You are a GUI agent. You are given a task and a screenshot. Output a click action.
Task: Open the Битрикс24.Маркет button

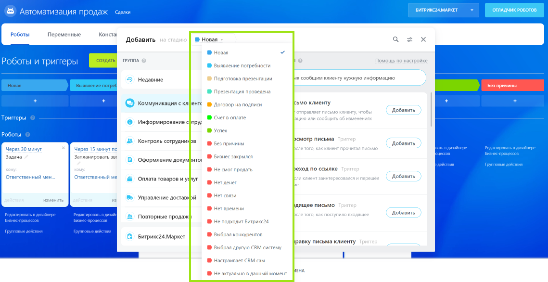tap(436, 10)
